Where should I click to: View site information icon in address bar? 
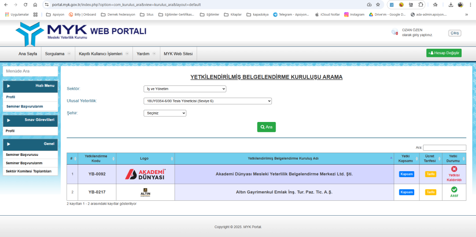46,5
